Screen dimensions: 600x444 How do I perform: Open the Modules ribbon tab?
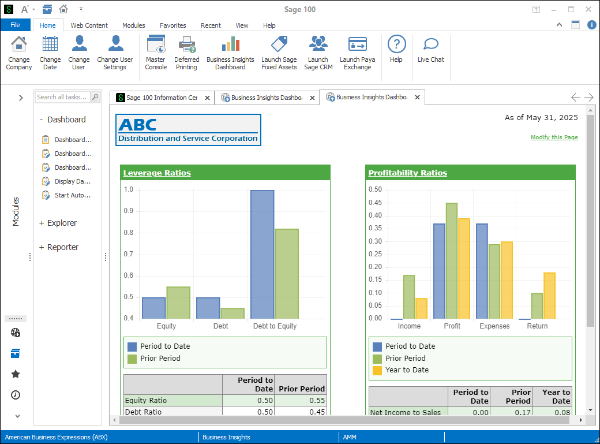point(133,25)
